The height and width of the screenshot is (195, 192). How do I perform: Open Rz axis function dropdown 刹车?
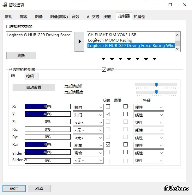pyautogui.click(x=88, y=145)
